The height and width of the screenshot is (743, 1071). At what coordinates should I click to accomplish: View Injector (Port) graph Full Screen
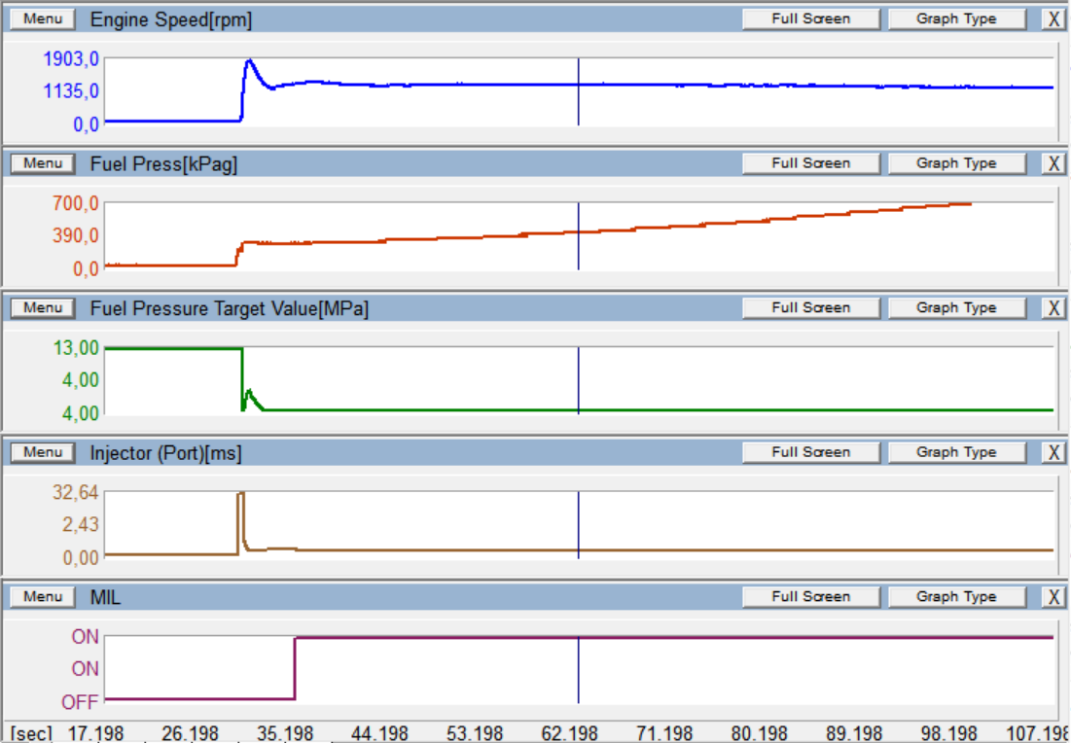click(810, 452)
